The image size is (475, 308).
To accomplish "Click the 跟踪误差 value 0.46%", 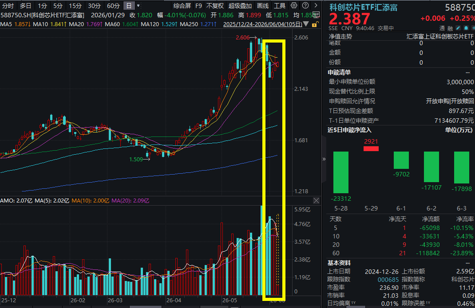I will click(x=466, y=304).
